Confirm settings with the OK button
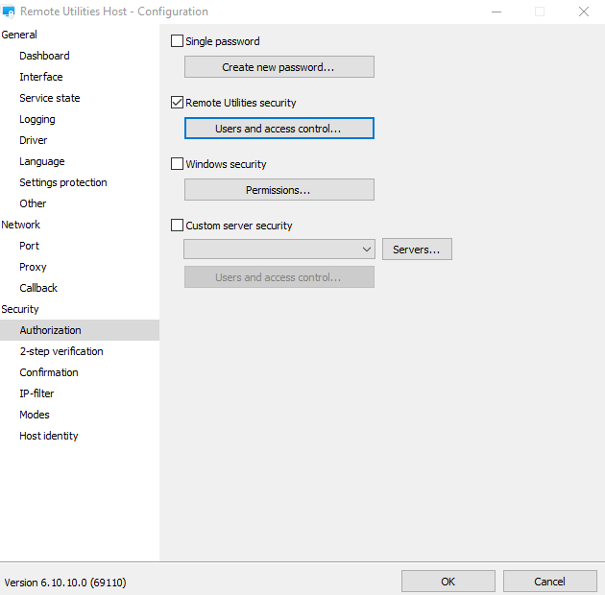 point(448,582)
